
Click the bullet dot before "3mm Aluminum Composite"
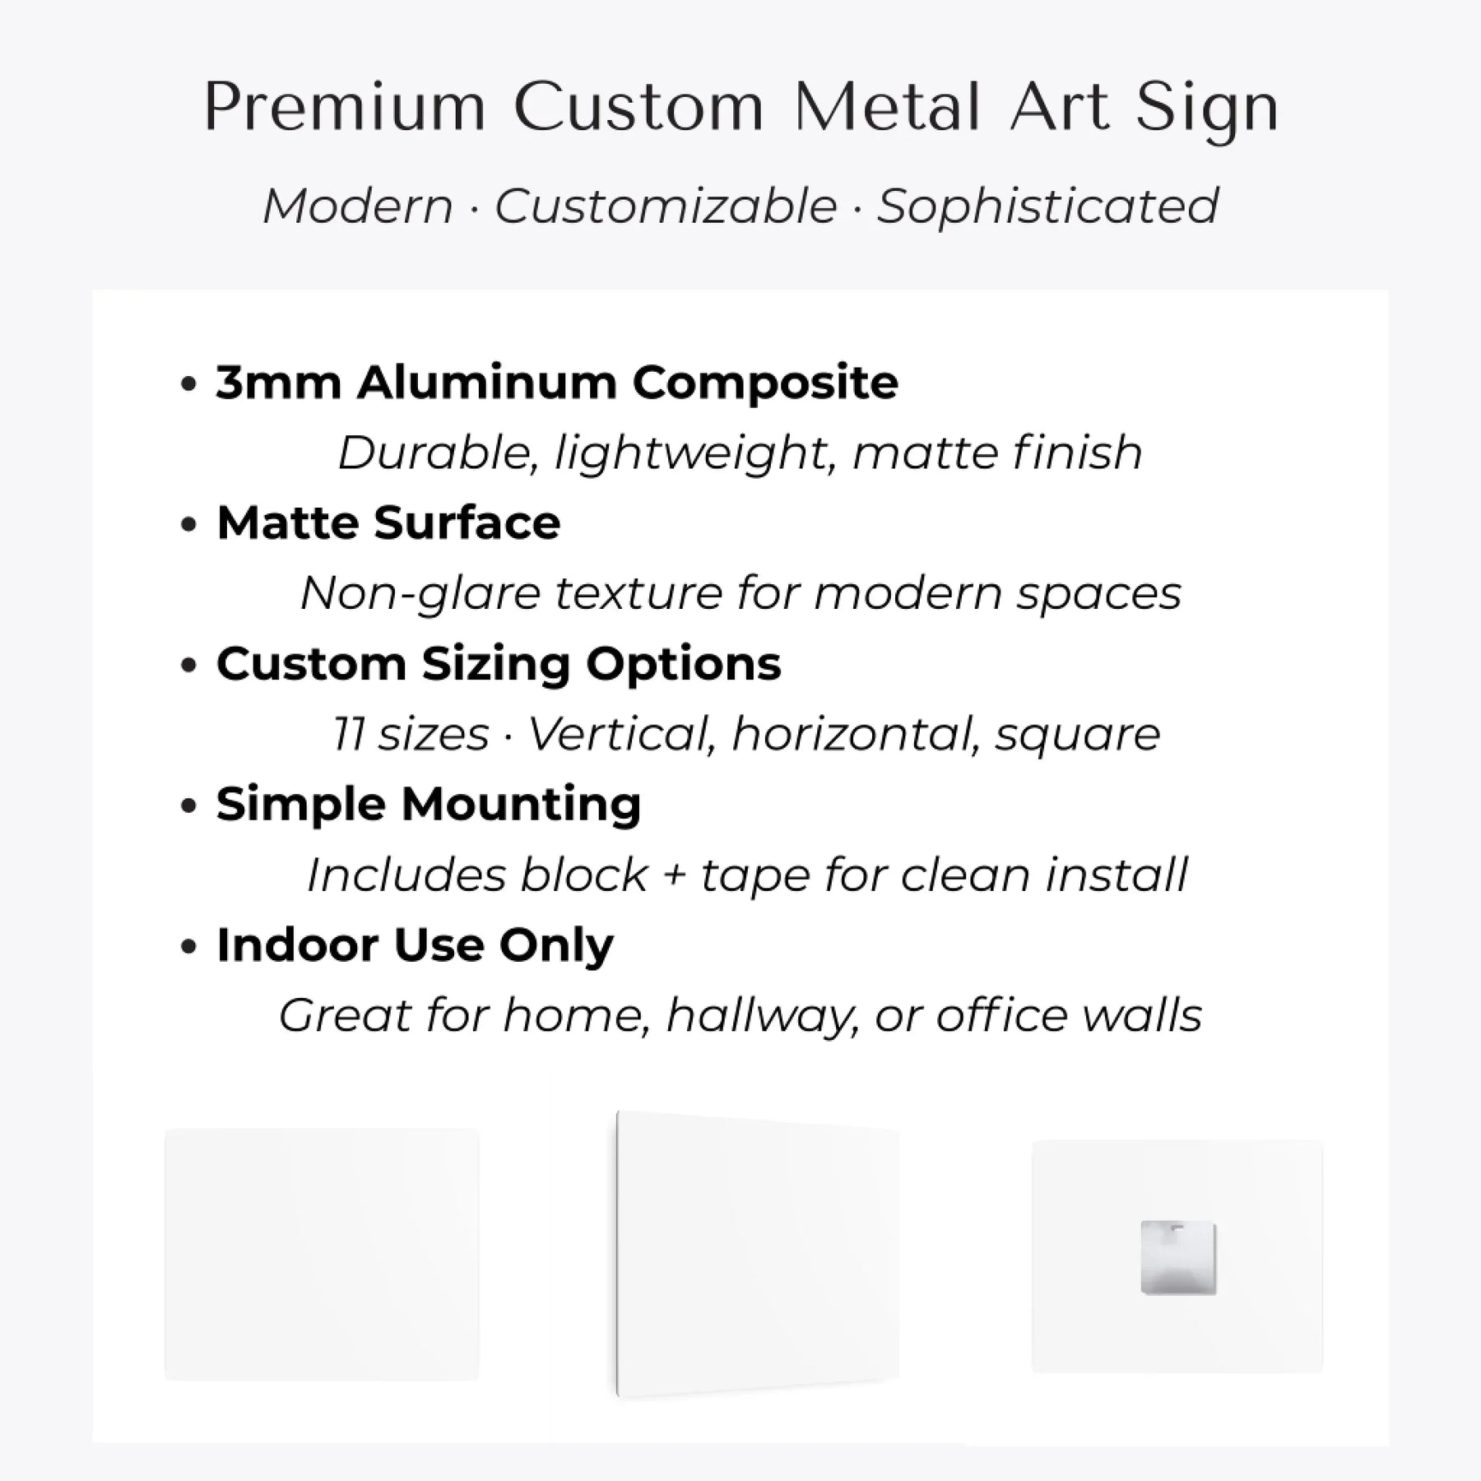click(189, 384)
